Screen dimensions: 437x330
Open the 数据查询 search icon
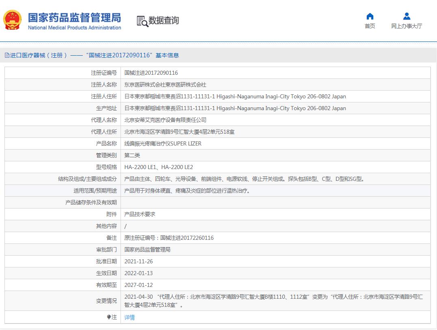(x=142, y=21)
